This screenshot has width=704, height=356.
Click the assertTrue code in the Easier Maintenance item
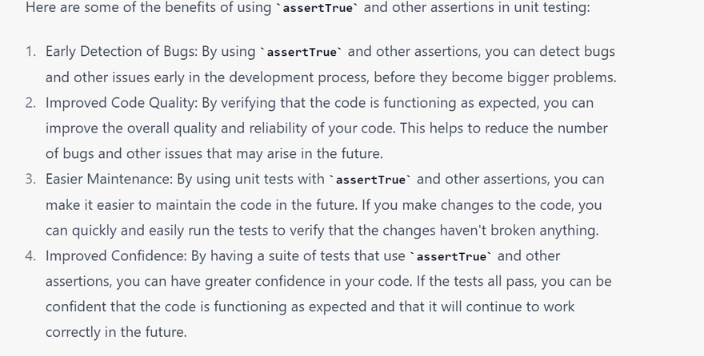click(x=370, y=180)
